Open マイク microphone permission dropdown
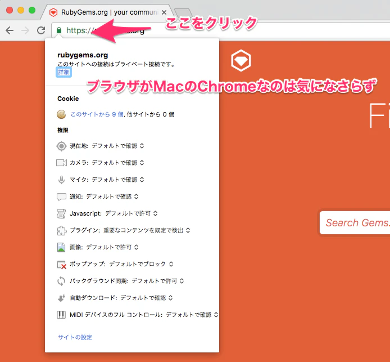 [x=118, y=180]
